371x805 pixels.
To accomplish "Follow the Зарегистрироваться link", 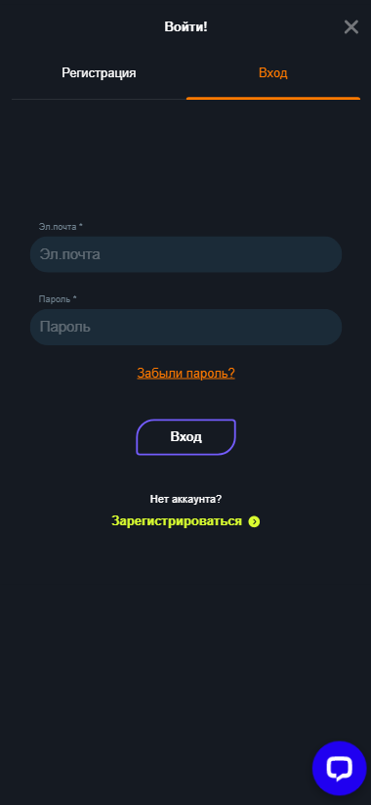I will click(x=177, y=521).
